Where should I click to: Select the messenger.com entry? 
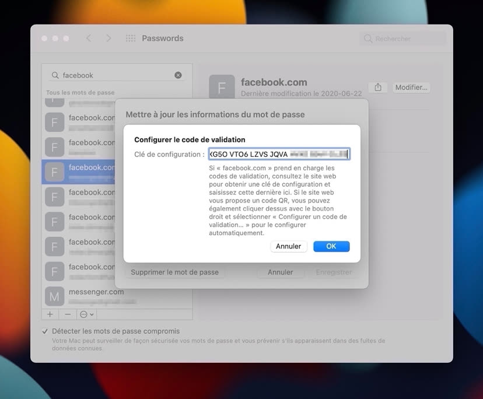click(x=117, y=296)
